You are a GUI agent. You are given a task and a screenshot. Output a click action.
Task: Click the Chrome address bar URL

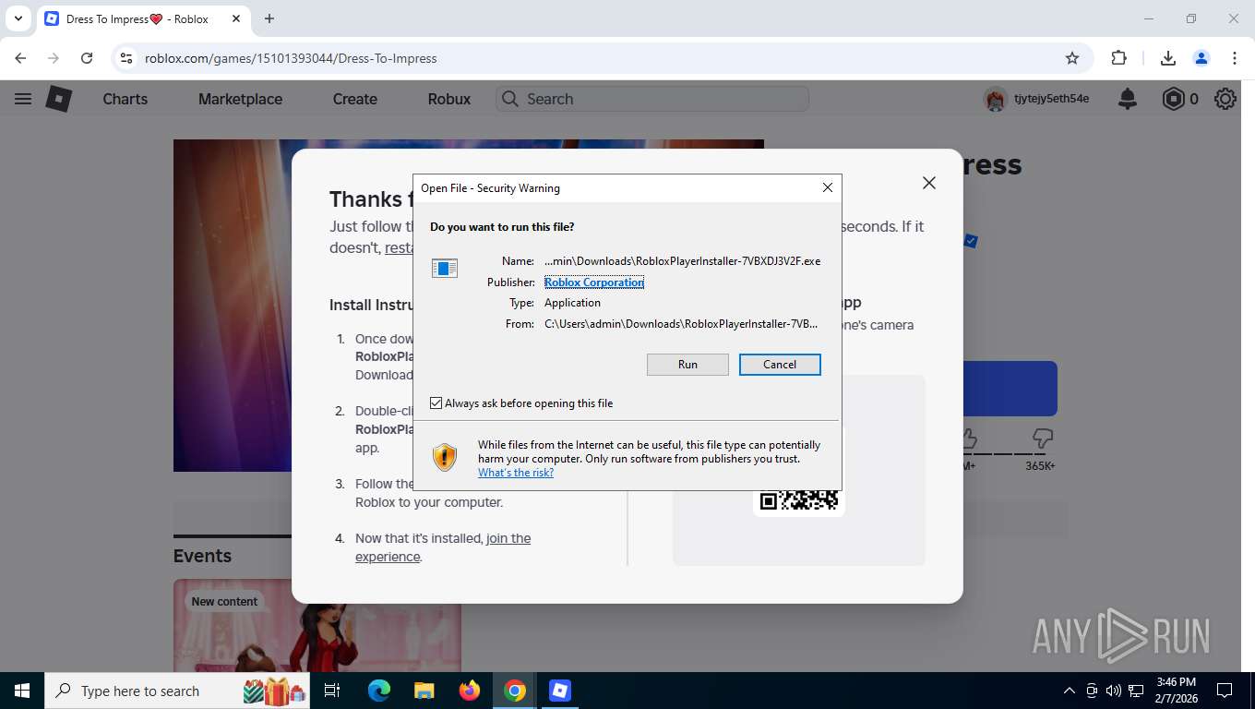(x=291, y=58)
